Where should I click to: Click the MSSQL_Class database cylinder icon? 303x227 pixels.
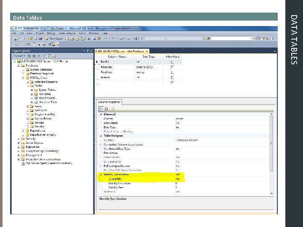pos(27,78)
